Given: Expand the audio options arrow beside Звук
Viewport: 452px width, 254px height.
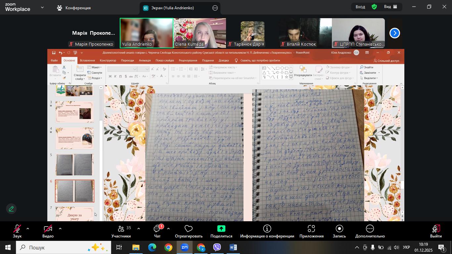Looking at the screenshot, I should pos(28,229).
